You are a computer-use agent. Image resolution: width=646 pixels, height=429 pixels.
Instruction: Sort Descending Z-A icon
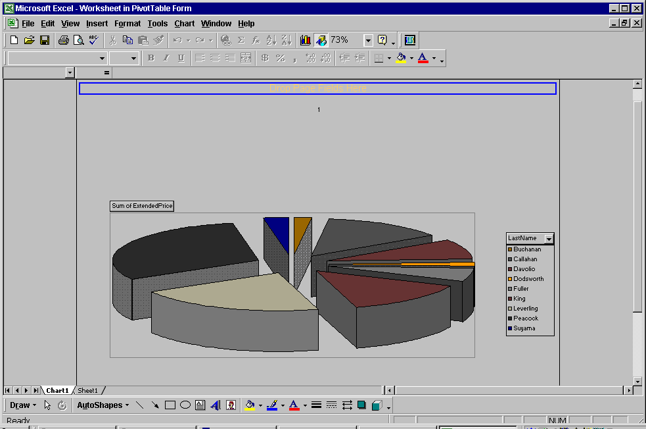point(287,40)
